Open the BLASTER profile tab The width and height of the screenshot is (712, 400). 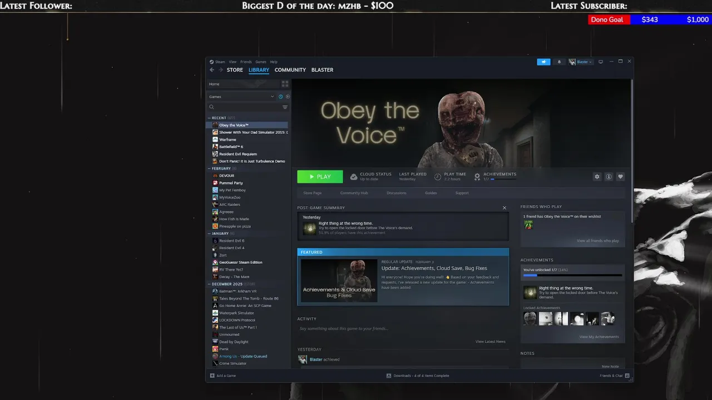click(322, 70)
